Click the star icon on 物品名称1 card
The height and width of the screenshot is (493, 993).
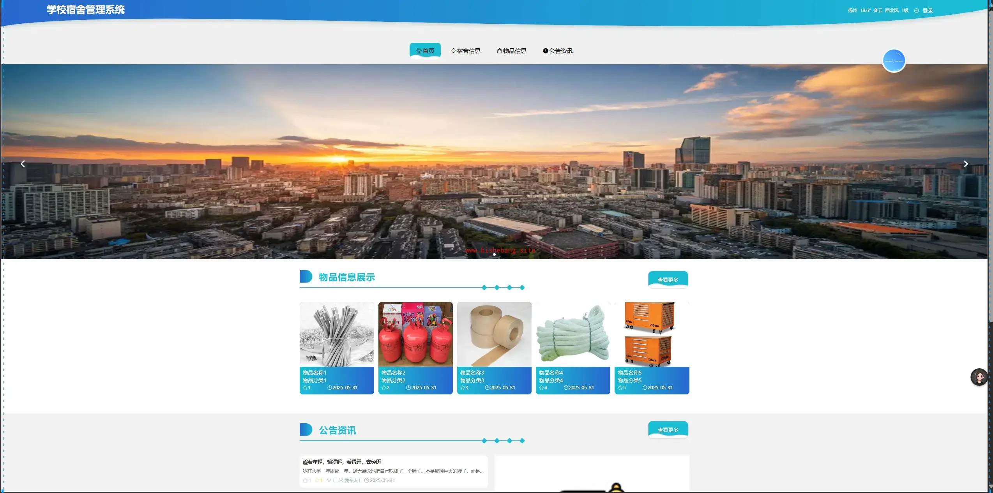coord(305,388)
